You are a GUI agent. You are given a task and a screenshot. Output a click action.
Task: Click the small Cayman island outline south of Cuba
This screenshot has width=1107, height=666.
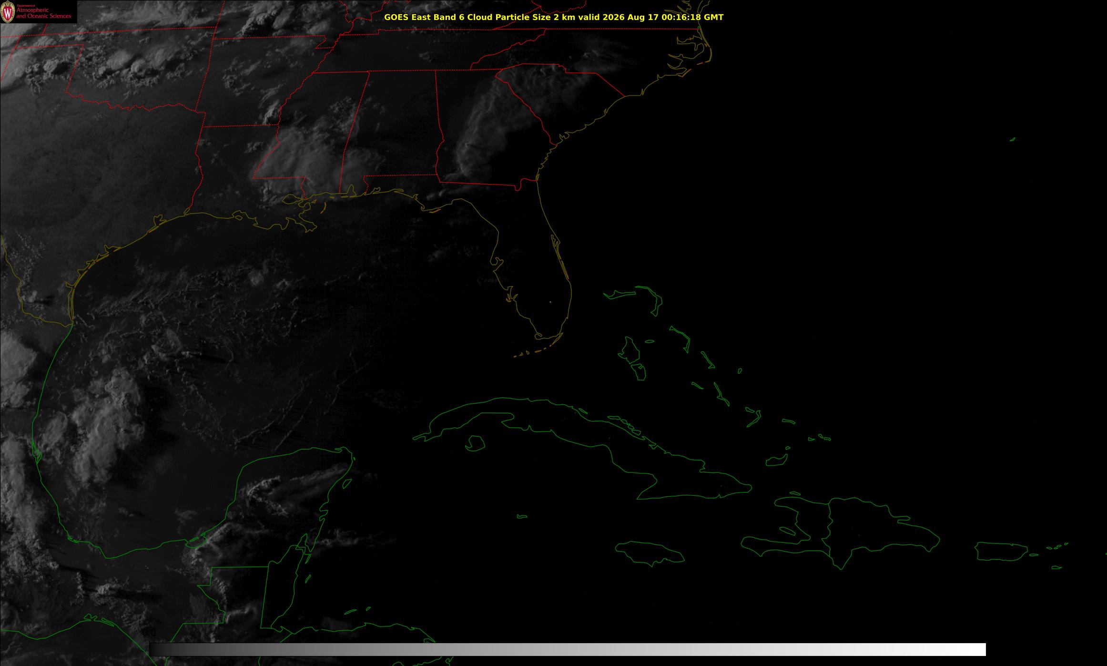click(522, 516)
